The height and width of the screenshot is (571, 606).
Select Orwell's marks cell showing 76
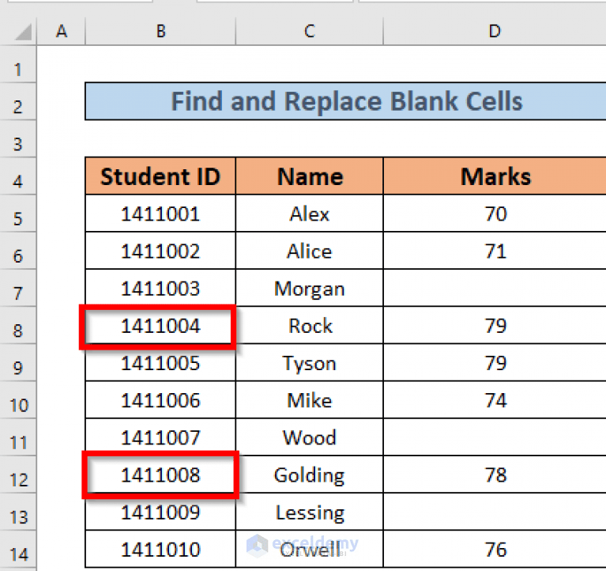(x=495, y=550)
